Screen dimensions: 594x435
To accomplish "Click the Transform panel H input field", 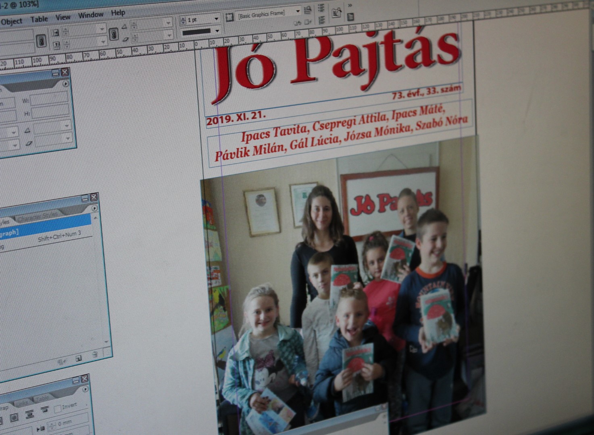I will click(51, 110).
